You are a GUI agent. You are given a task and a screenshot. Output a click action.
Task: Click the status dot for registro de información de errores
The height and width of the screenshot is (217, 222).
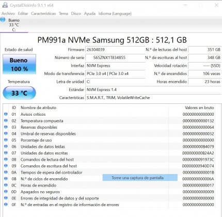click(6, 205)
